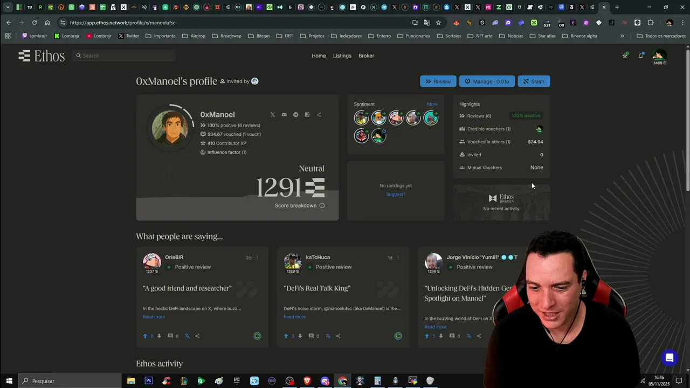The image size is (690, 388).
Task: Open browser tab list dropdown arrow
Action: pyautogui.click(x=8, y=8)
